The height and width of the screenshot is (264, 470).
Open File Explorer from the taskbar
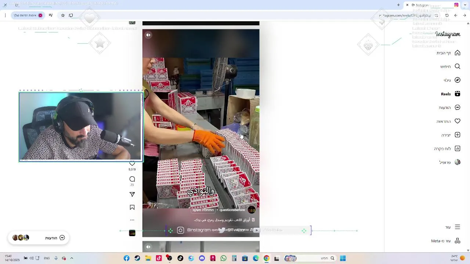click(x=148, y=258)
